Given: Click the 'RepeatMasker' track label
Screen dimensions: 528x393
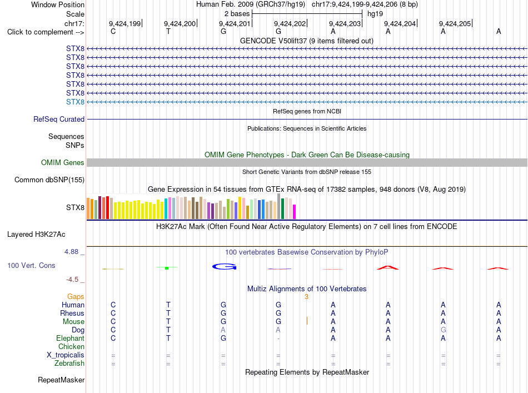Looking at the screenshot, I should (x=61, y=380).
